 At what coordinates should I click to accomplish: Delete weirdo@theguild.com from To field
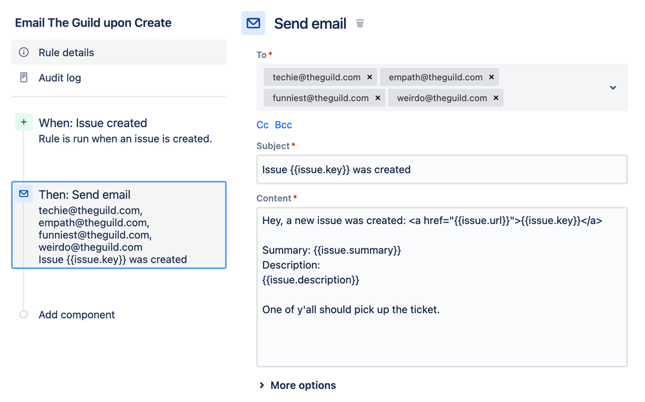click(x=496, y=98)
